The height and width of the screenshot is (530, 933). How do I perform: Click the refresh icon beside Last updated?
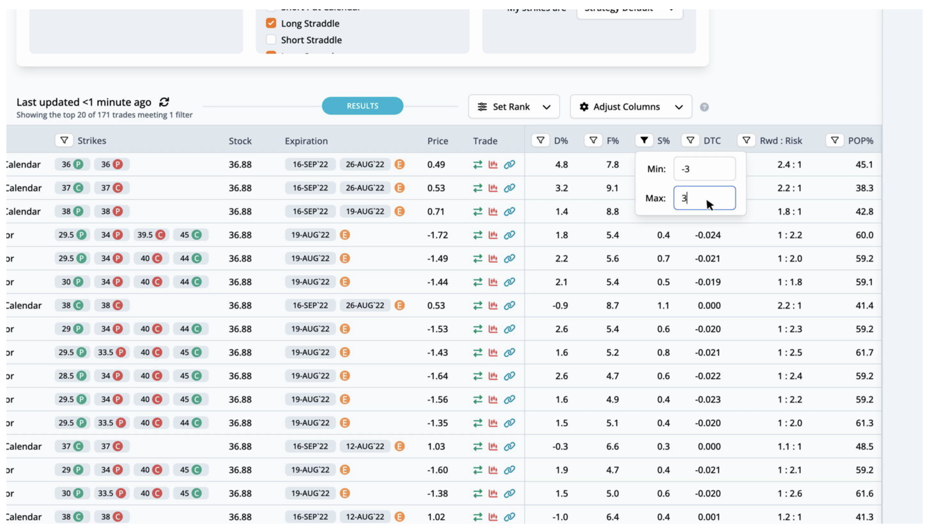click(164, 102)
